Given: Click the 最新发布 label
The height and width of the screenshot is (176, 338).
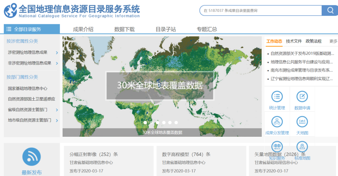Looking at the screenshot, I should 32,172.
